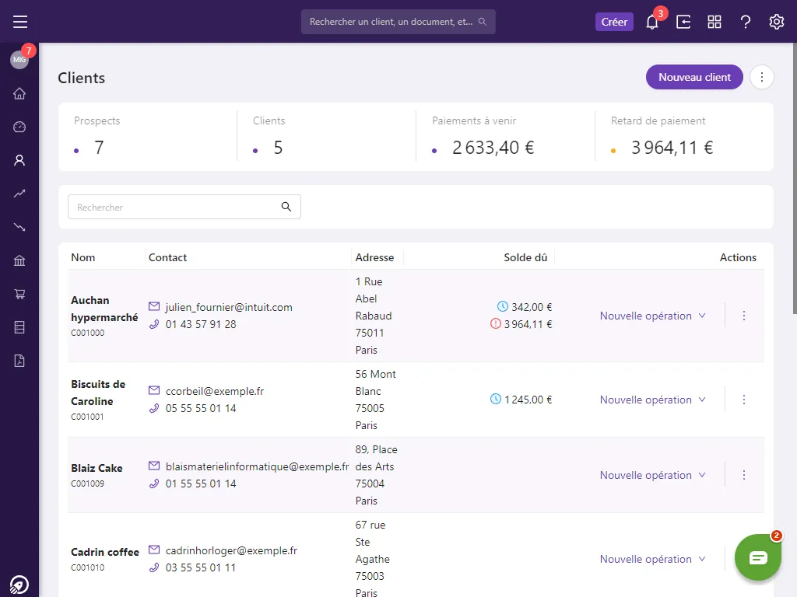Open more options beside Nouveau client
The image size is (797, 597).
pos(761,77)
